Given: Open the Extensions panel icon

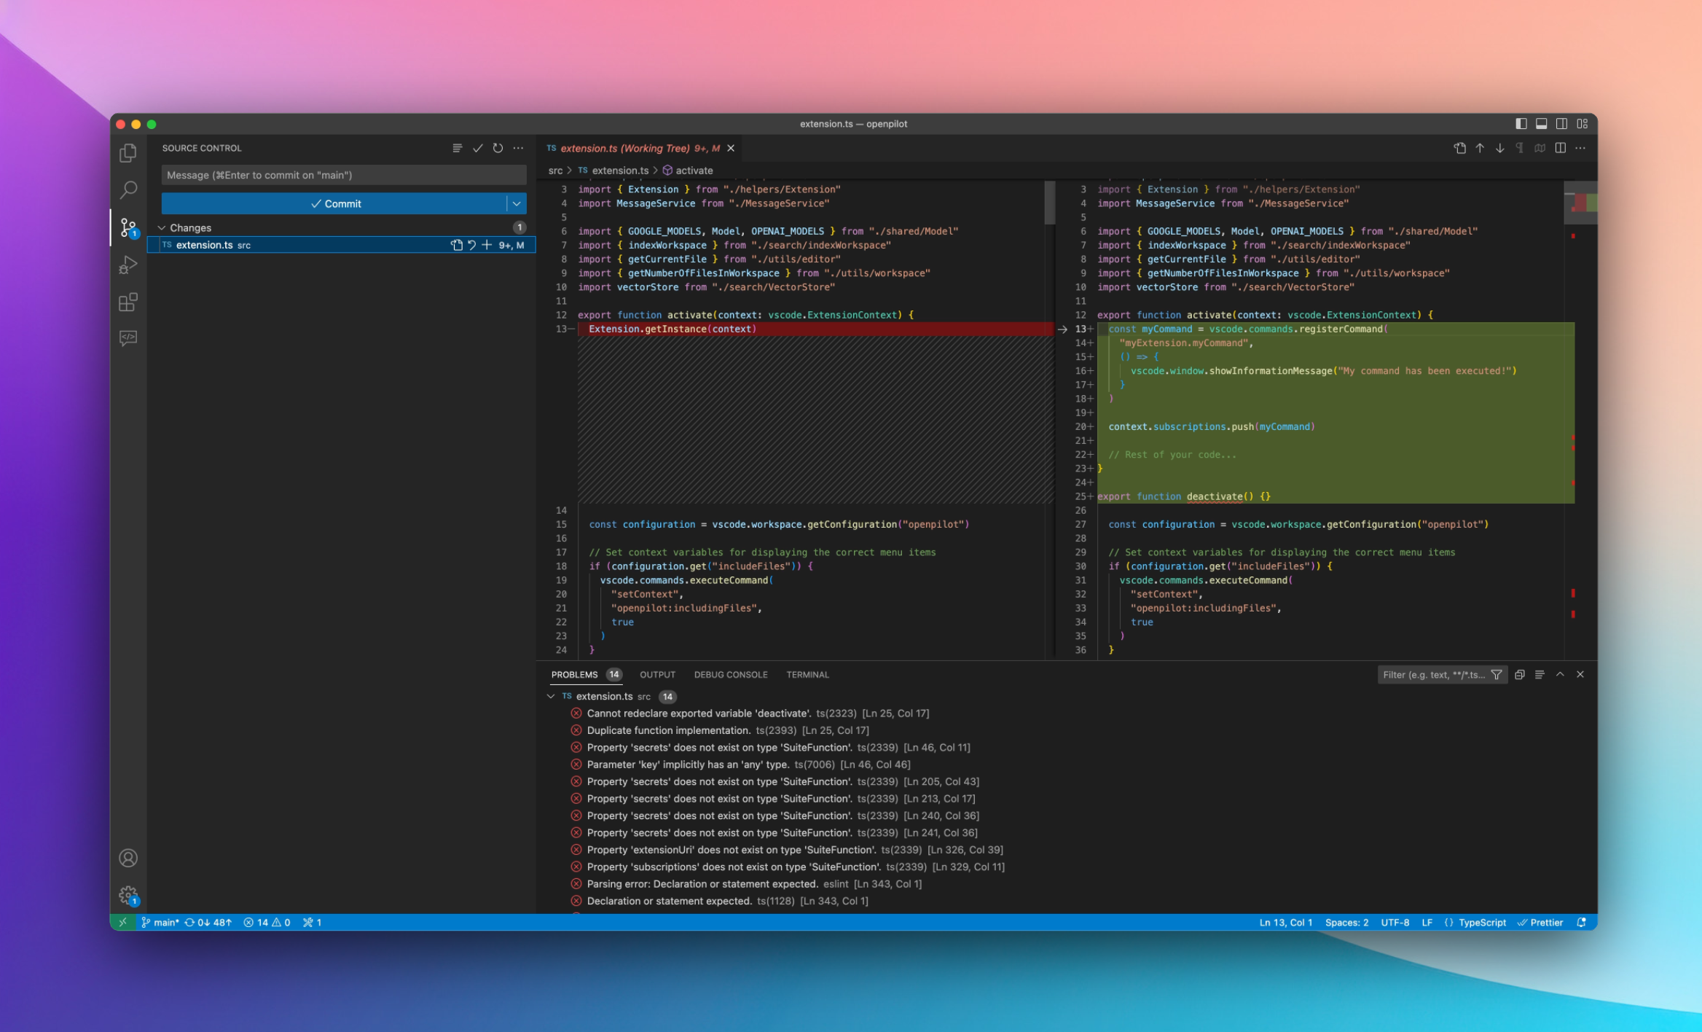Looking at the screenshot, I should [129, 302].
